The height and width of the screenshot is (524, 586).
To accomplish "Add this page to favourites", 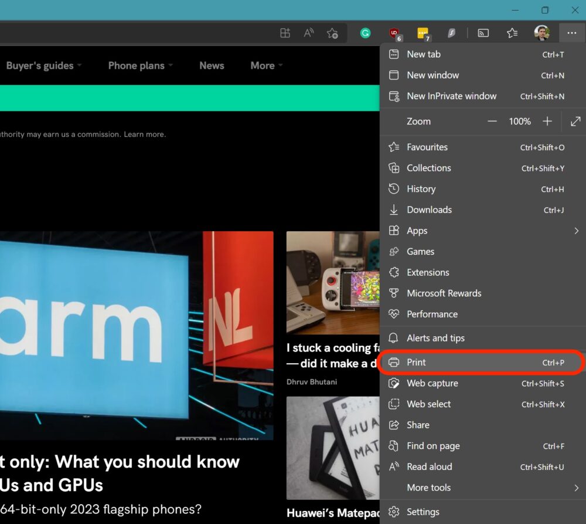I will (x=332, y=33).
